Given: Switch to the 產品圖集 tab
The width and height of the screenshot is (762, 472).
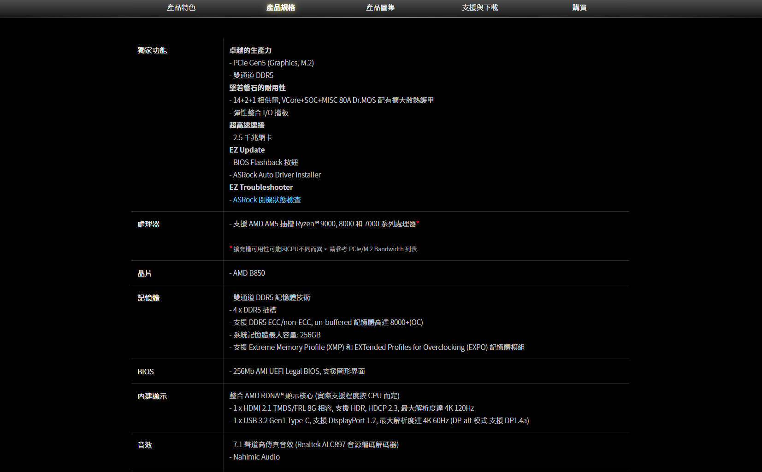Looking at the screenshot, I should [380, 8].
